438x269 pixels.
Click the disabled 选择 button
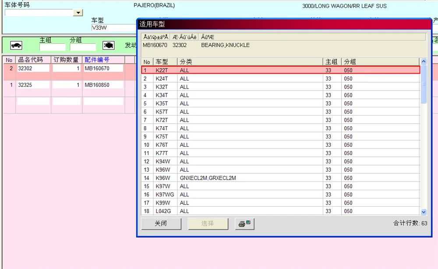[208, 224]
